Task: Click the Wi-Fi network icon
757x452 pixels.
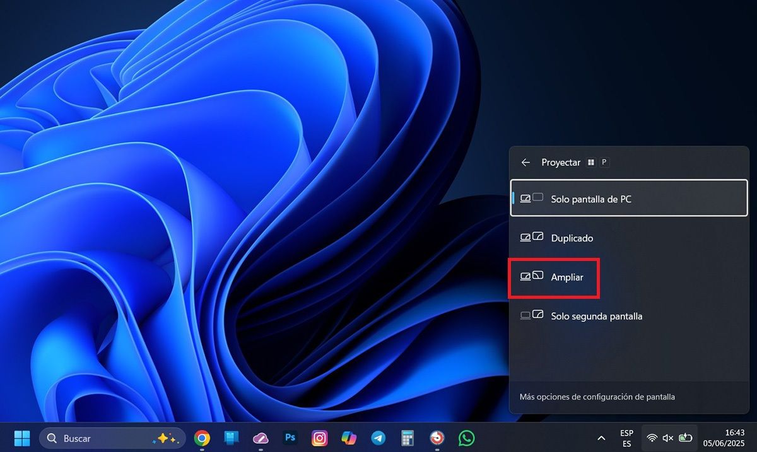Action: (x=652, y=438)
